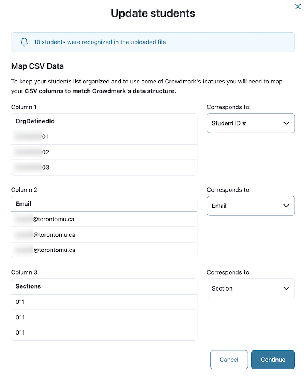This screenshot has width=304, height=377.
Task: Click the Column 1 label
Action: [x=24, y=107]
